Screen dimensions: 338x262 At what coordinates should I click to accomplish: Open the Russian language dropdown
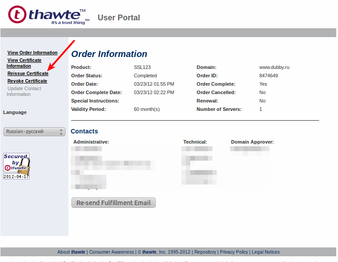pyautogui.click(x=34, y=132)
